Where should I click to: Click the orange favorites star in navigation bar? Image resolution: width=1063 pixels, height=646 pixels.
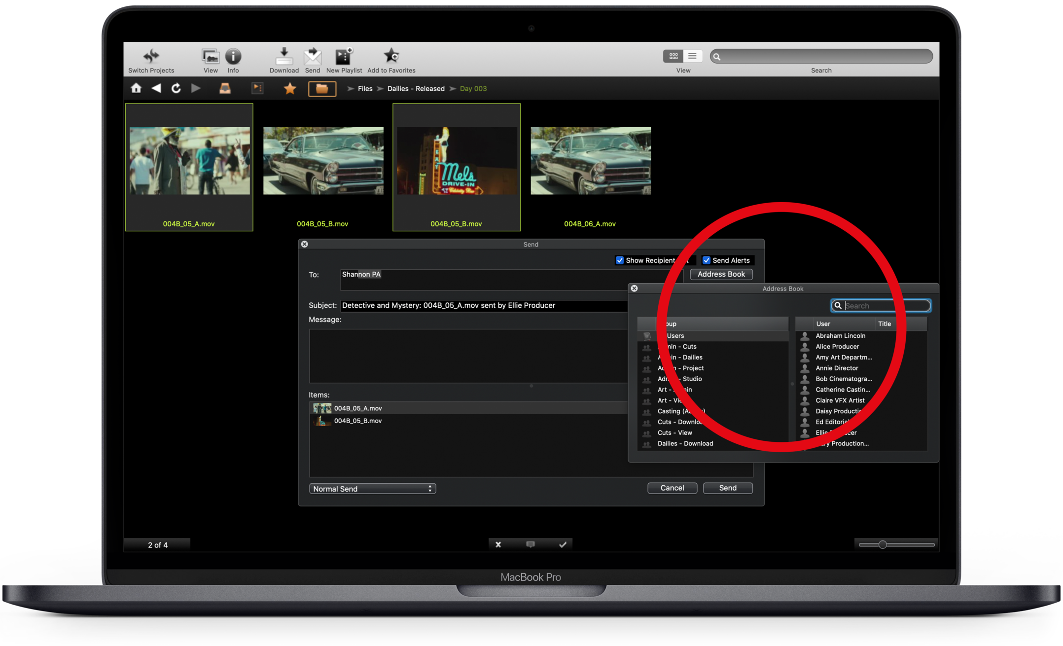290,88
